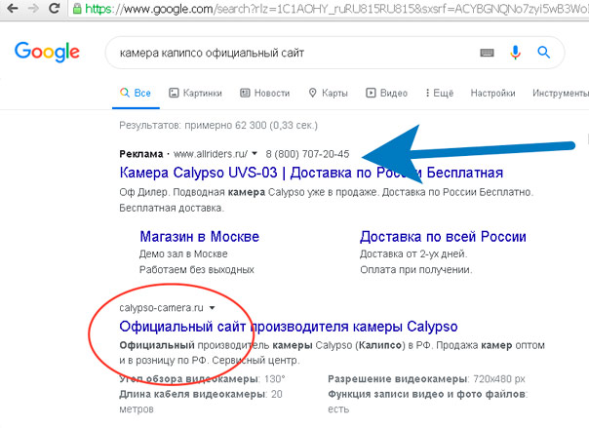
Task: Open the Ещё more options menu
Action: [x=440, y=94]
